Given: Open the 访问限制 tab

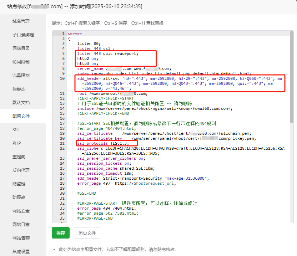Looking at the screenshot, I should (21, 62).
